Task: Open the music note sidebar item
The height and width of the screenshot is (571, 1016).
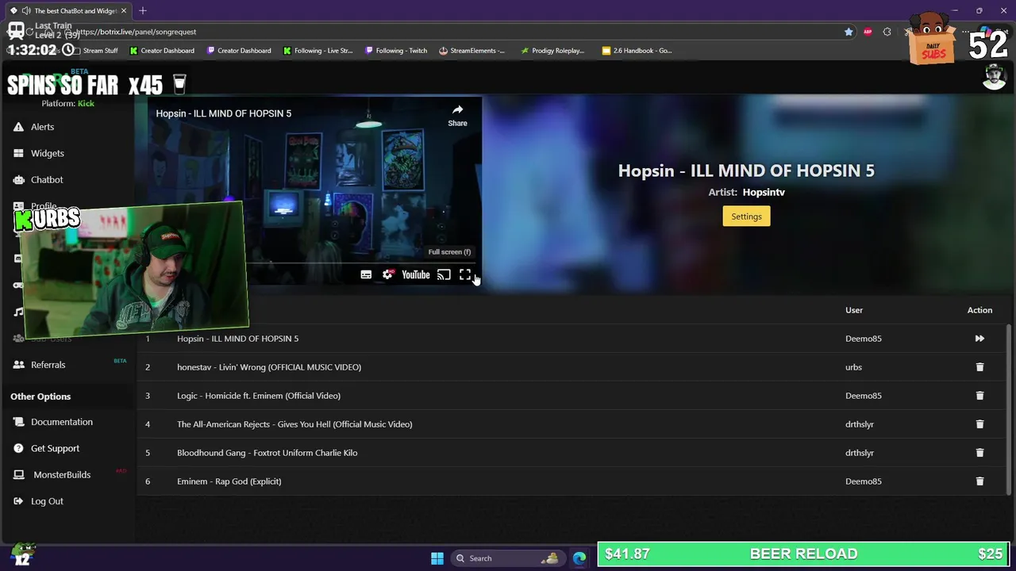Action: 18,312
